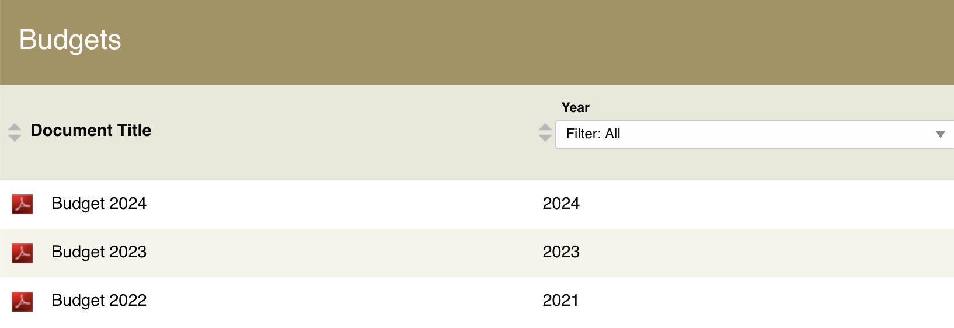This screenshot has height=328, width=954.
Task: Open the Budget 2023 document link
Action: click(99, 252)
